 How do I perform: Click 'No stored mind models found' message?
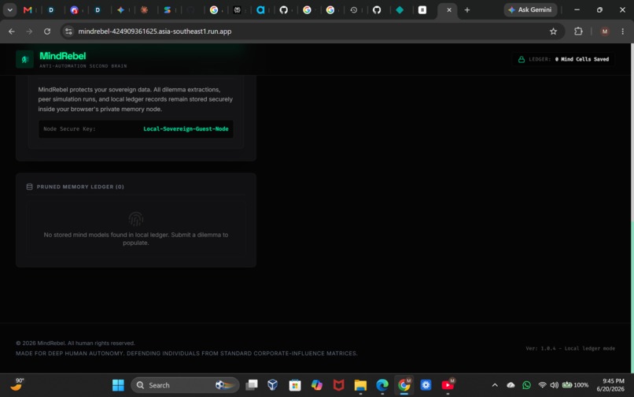(x=136, y=239)
